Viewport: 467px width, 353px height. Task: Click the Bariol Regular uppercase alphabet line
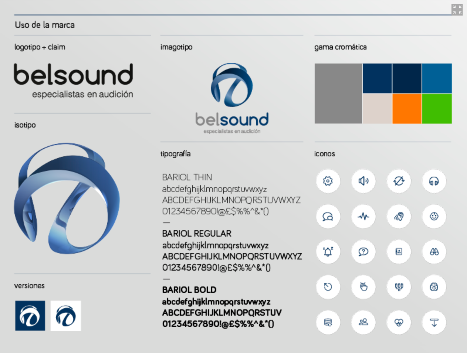pos(232,256)
